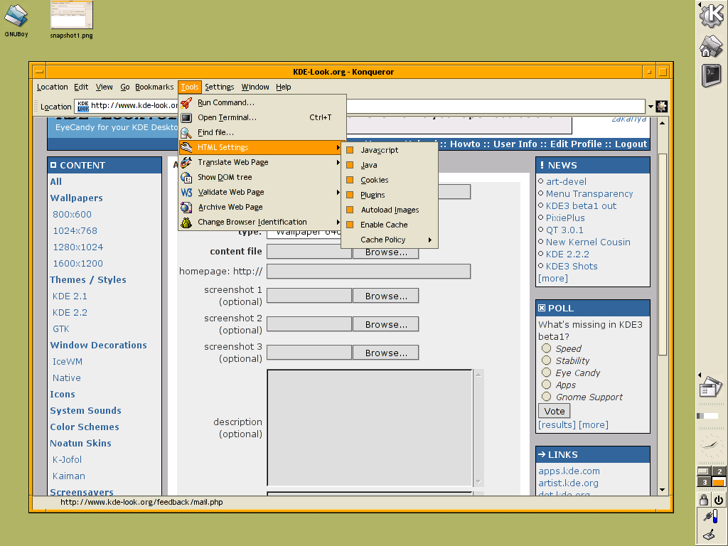Click the Open Terminal icon in menu
The image size is (728, 546).
click(x=187, y=117)
